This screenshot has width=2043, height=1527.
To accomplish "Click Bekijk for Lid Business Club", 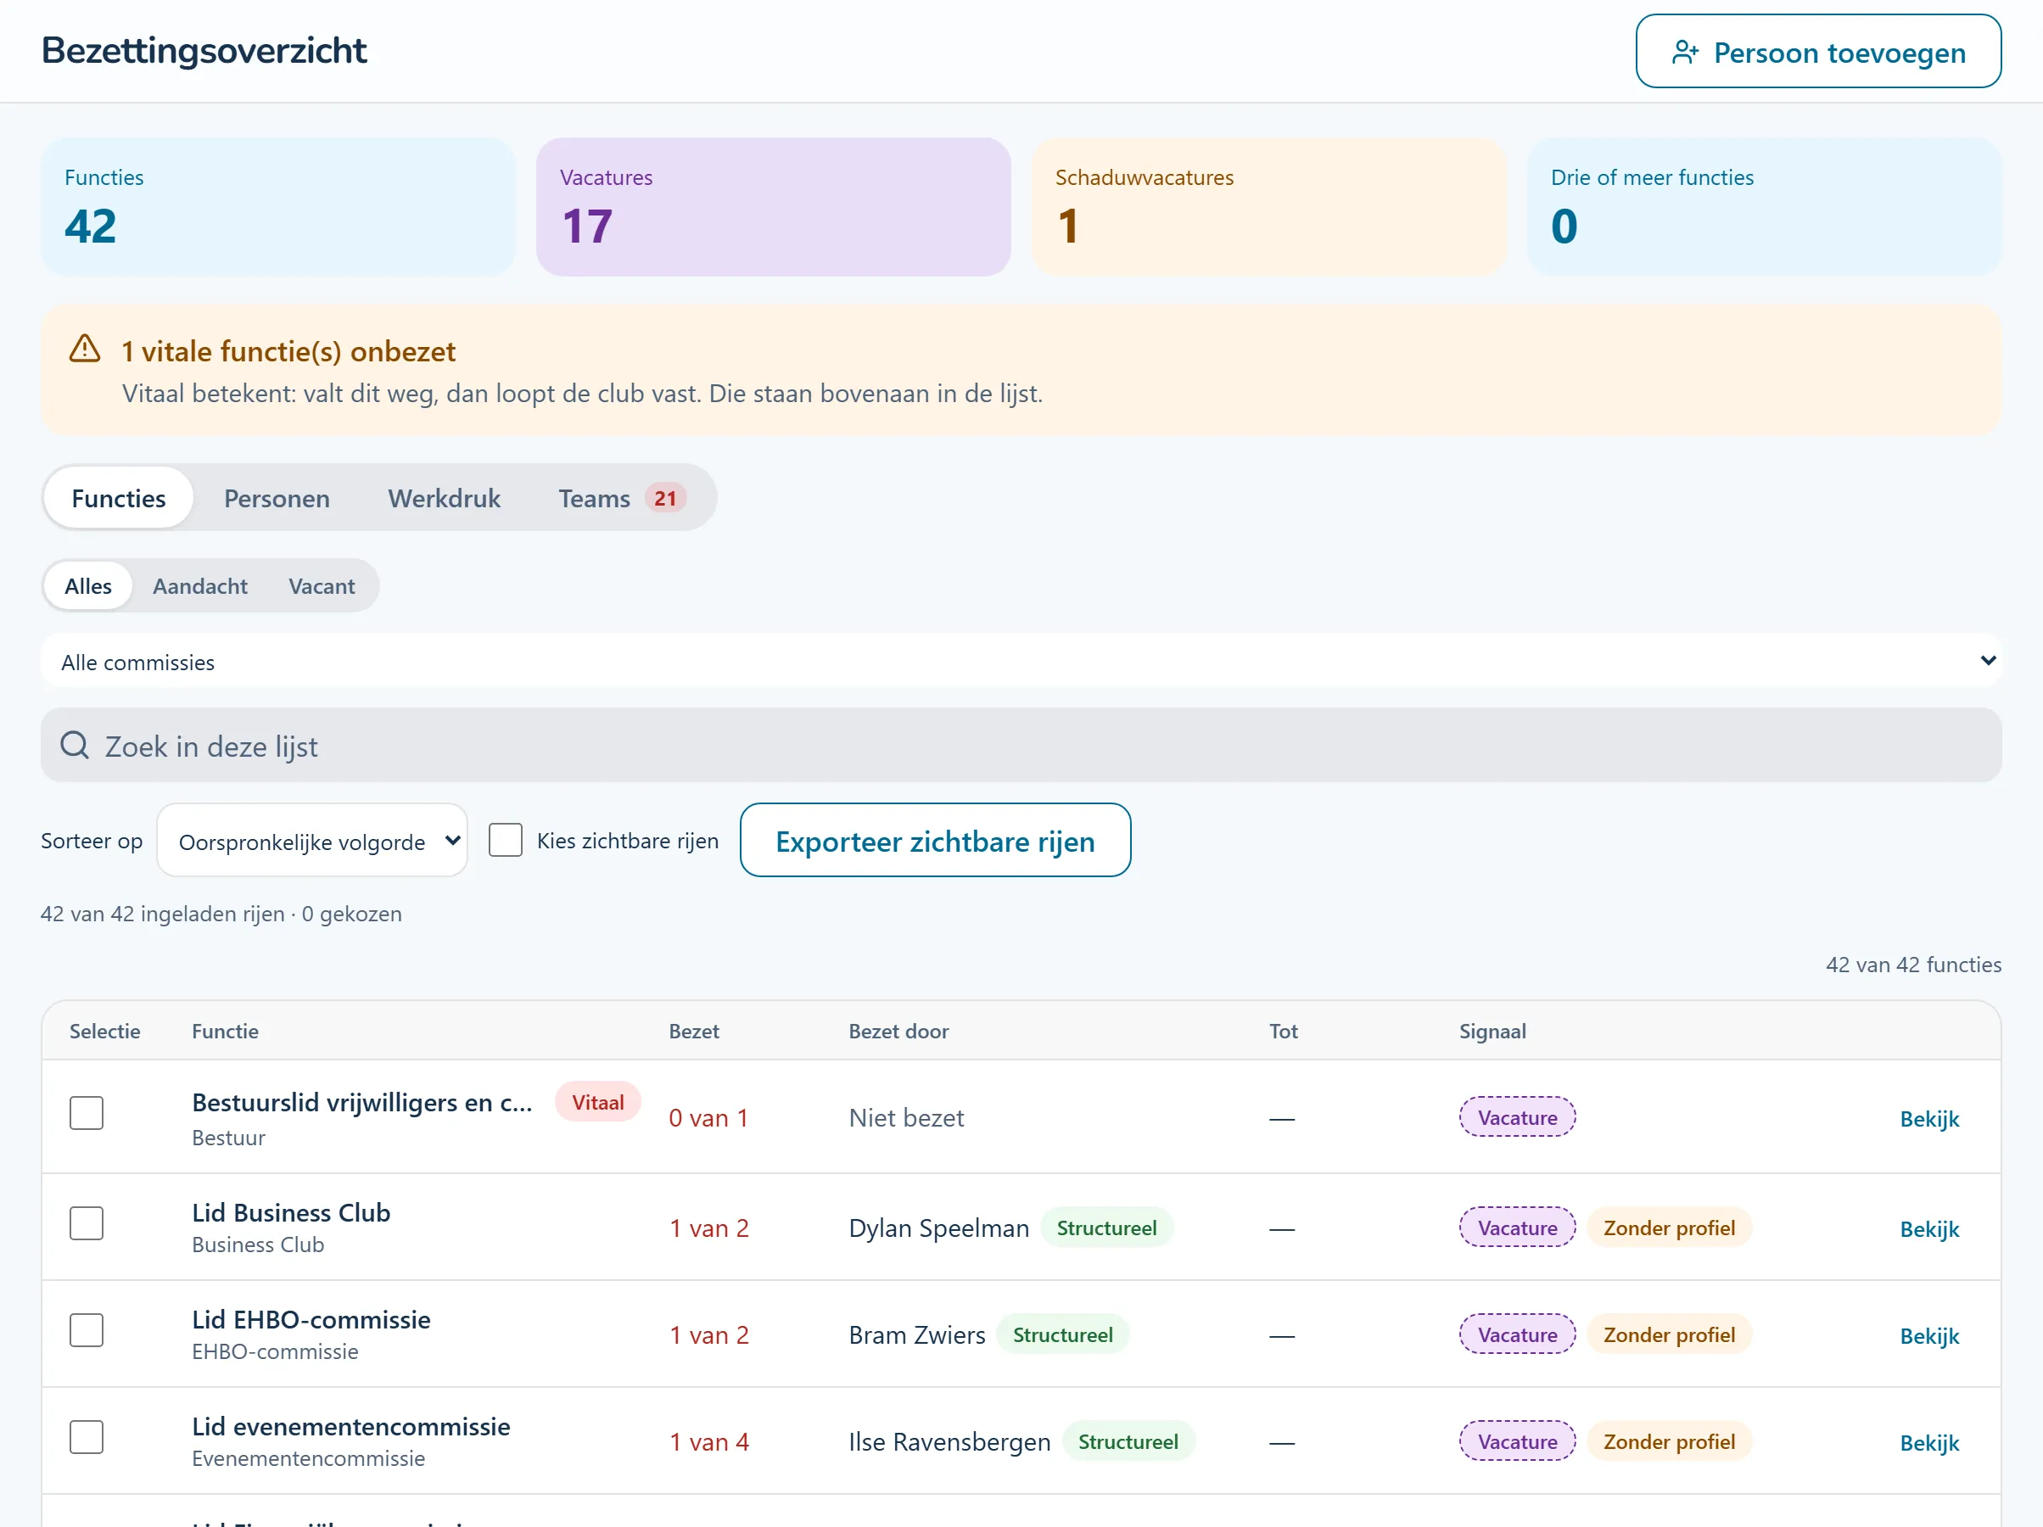I will coord(1928,1228).
